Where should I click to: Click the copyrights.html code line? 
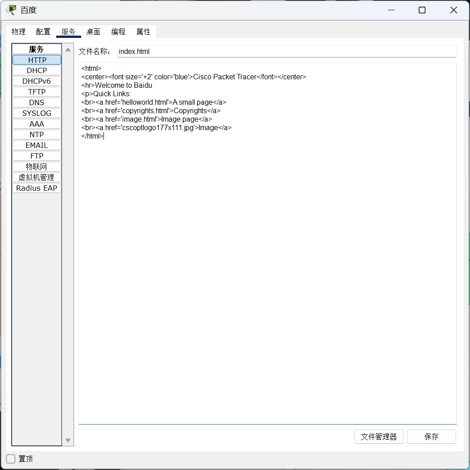(x=151, y=110)
